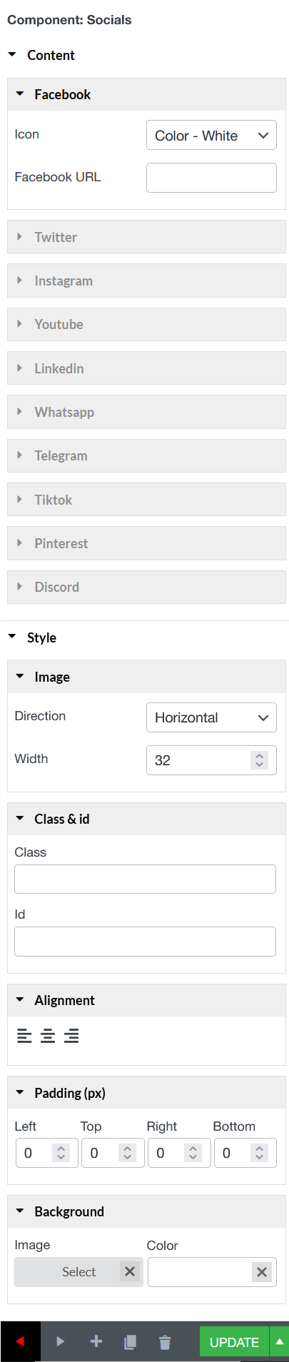Click the Facebook URL input field

(x=211, y=178)
